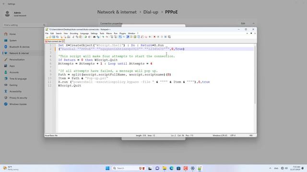Click the Network & internet breadcrumb
The width and height of the screenshot is (307, 172).
coord(117,12)
